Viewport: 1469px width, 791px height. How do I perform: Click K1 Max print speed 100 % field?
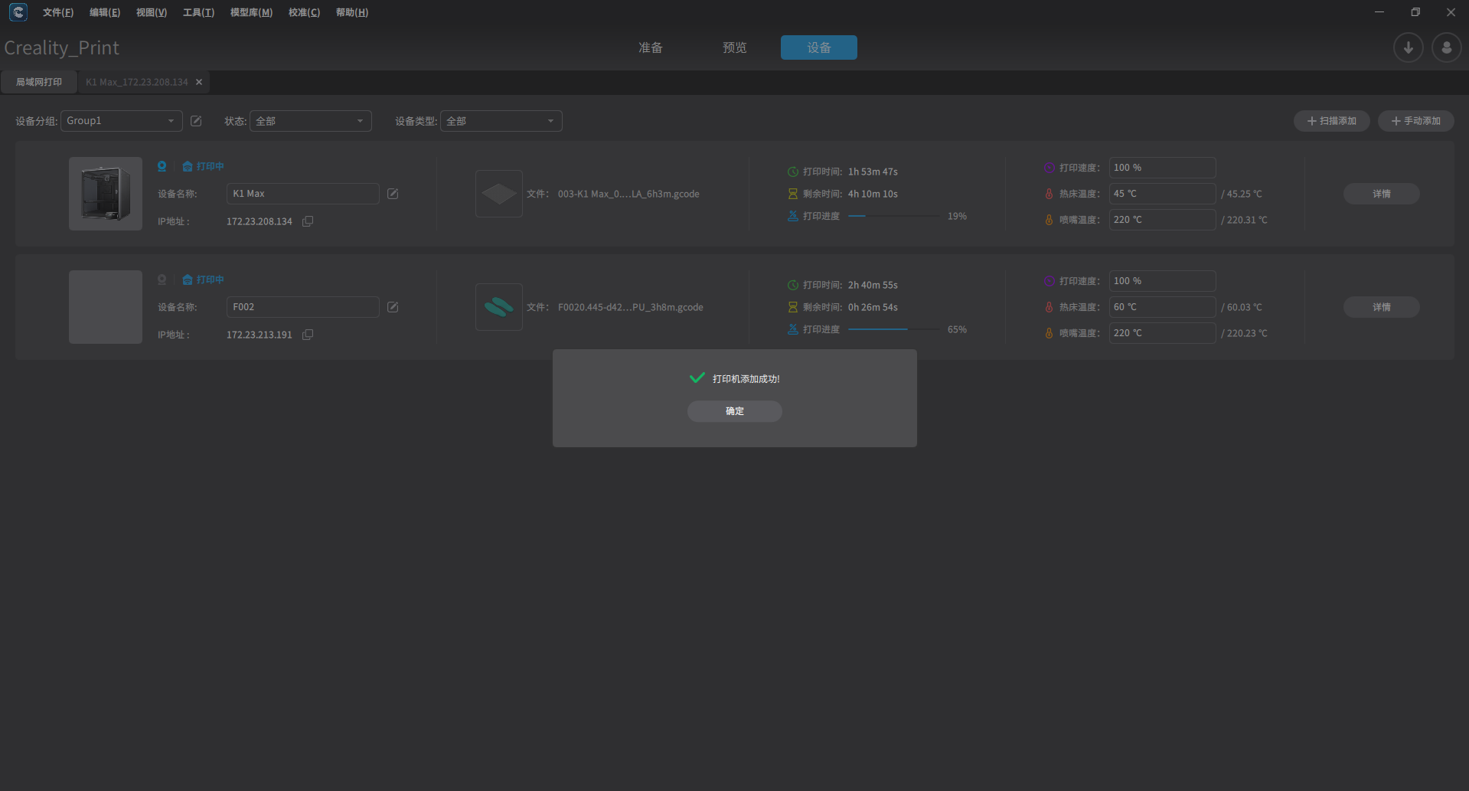(1163, 168)
